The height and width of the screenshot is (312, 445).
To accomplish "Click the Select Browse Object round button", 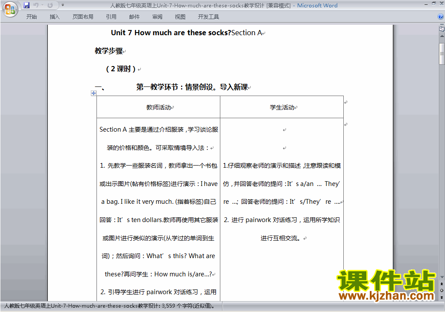I will (442, 290).
